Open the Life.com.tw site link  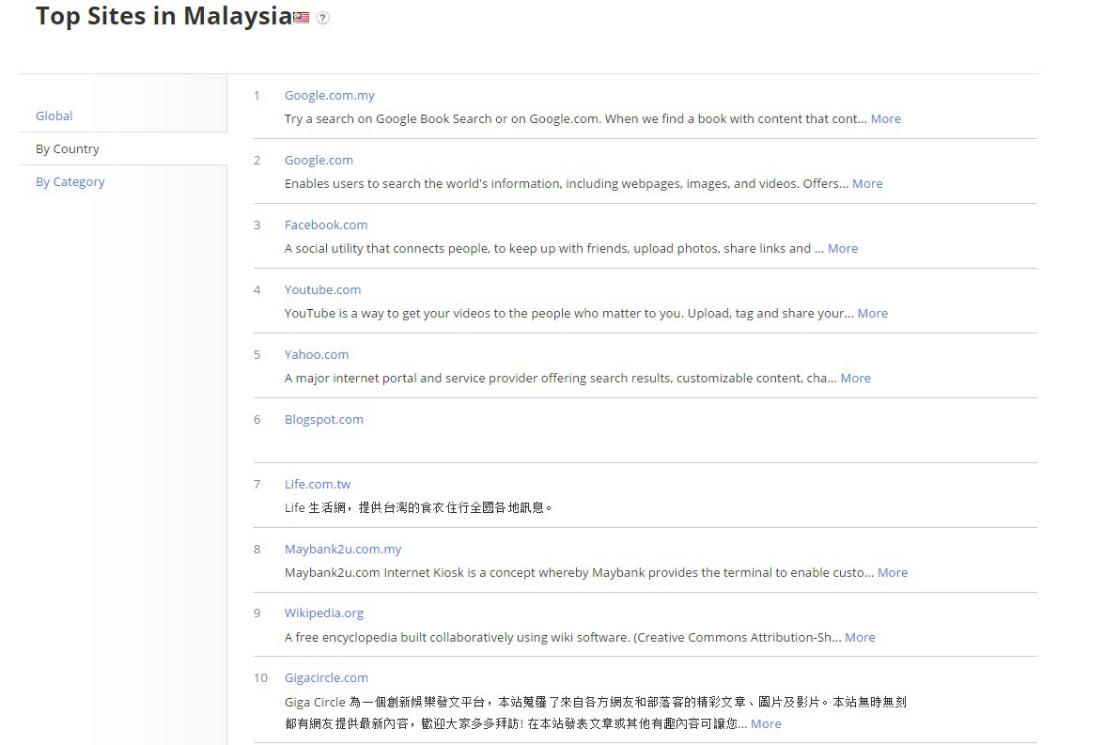(318, 484)
